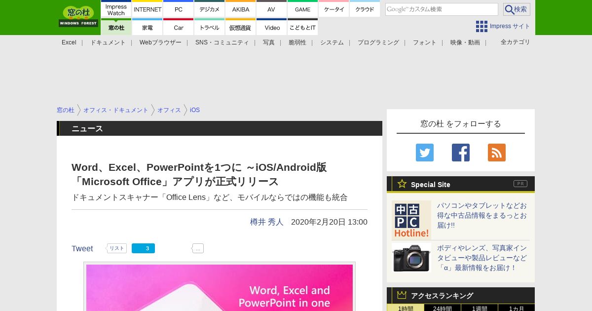Go to オフィス・ドキュメント breadcrumb link

coord(116,110)
